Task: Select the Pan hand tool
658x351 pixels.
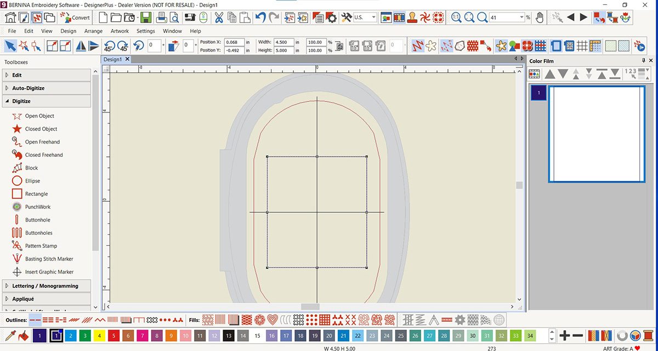Action: coord(540,18)
